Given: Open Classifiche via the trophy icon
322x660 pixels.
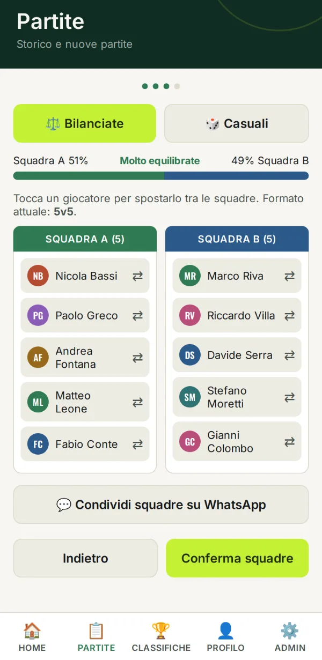Looking at the screenshot, I should [x=161, y=631].
